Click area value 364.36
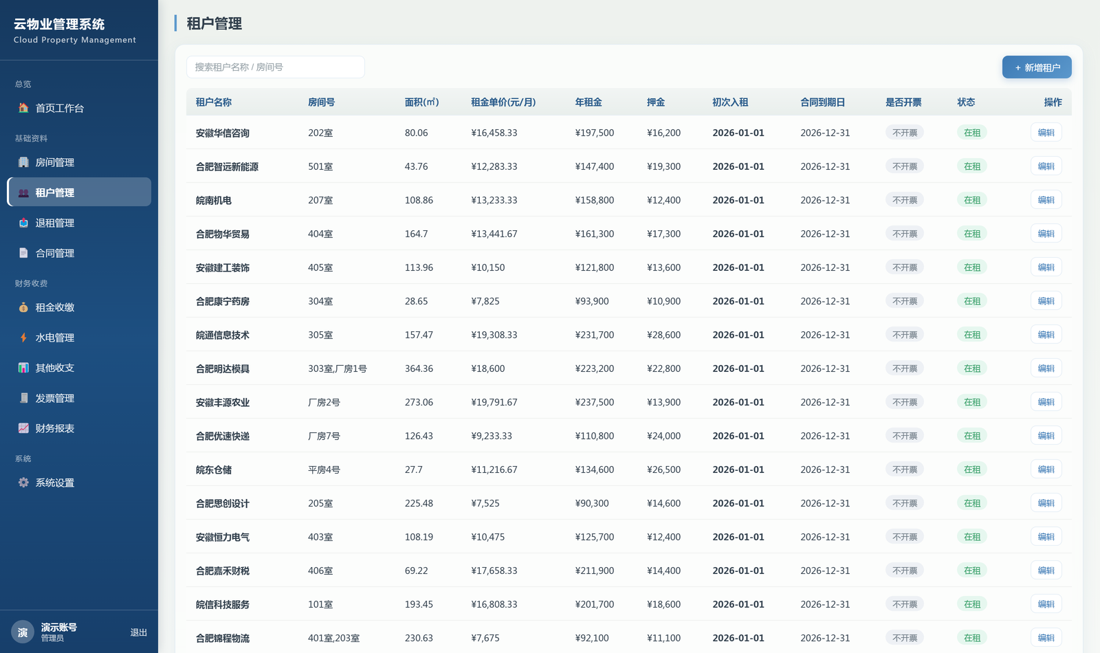1100x653 pixels. pyautogui.click(x=419, y=368)
